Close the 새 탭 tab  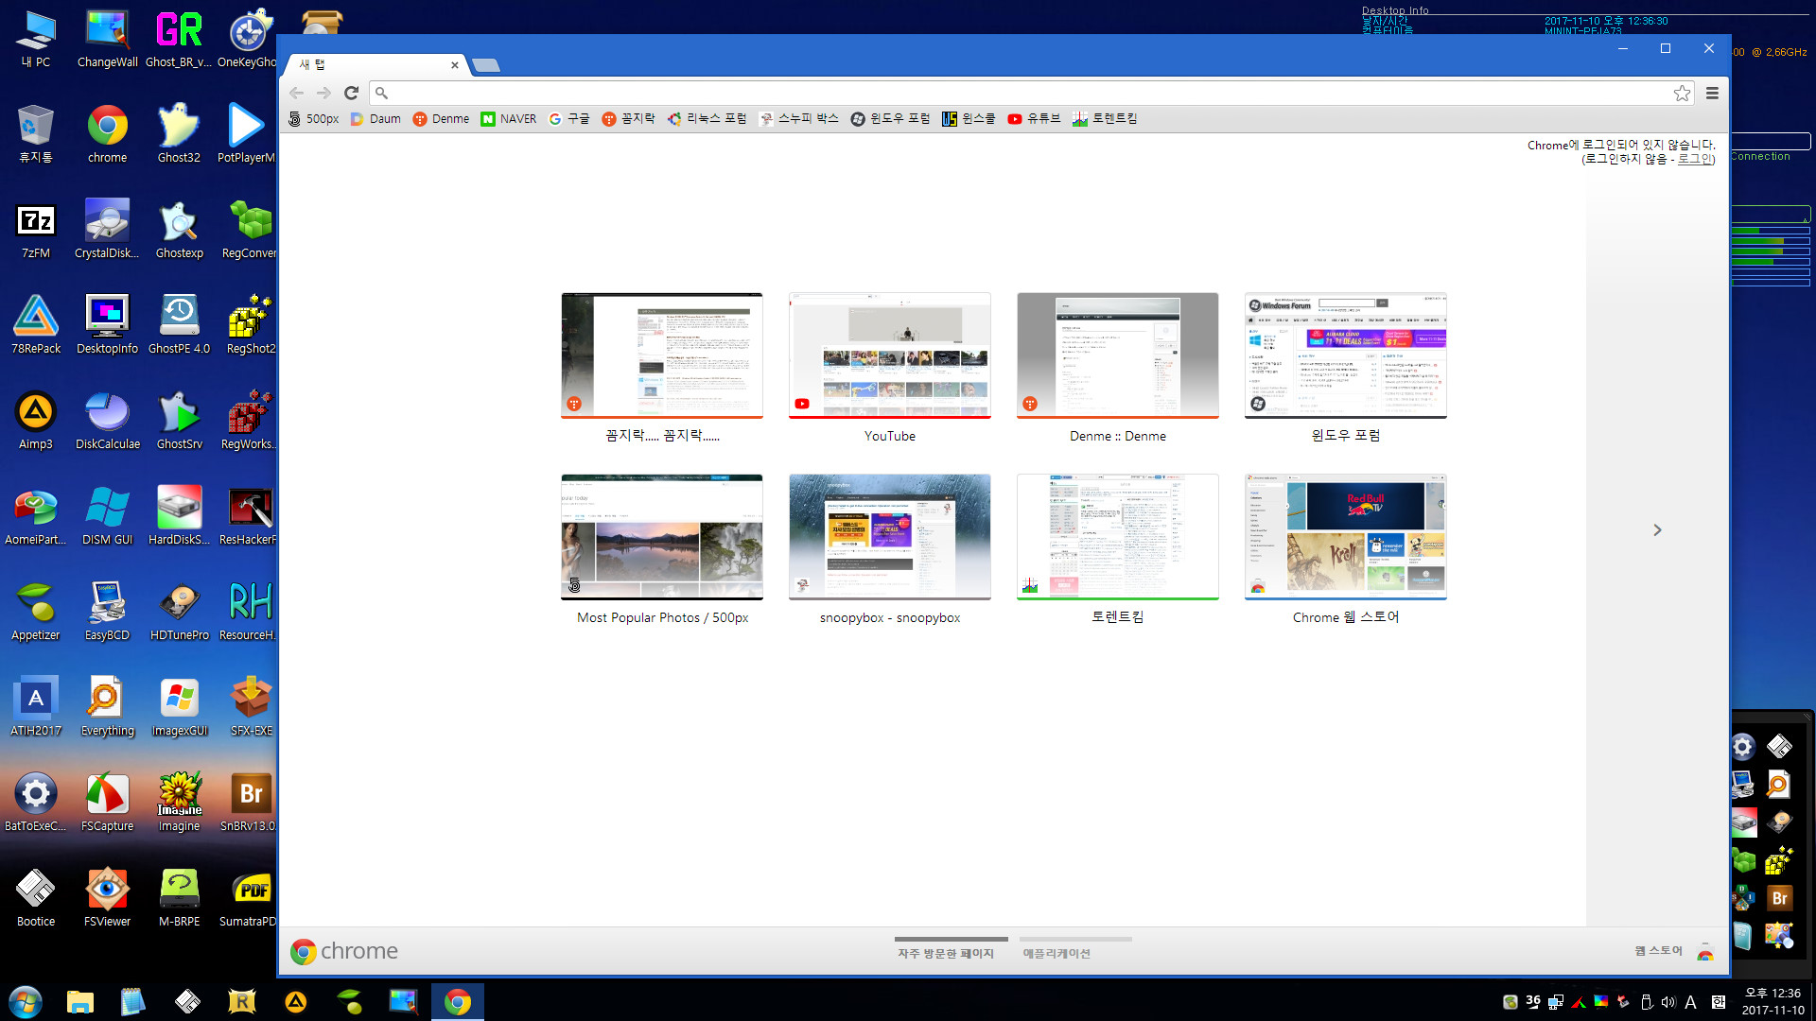455,65
